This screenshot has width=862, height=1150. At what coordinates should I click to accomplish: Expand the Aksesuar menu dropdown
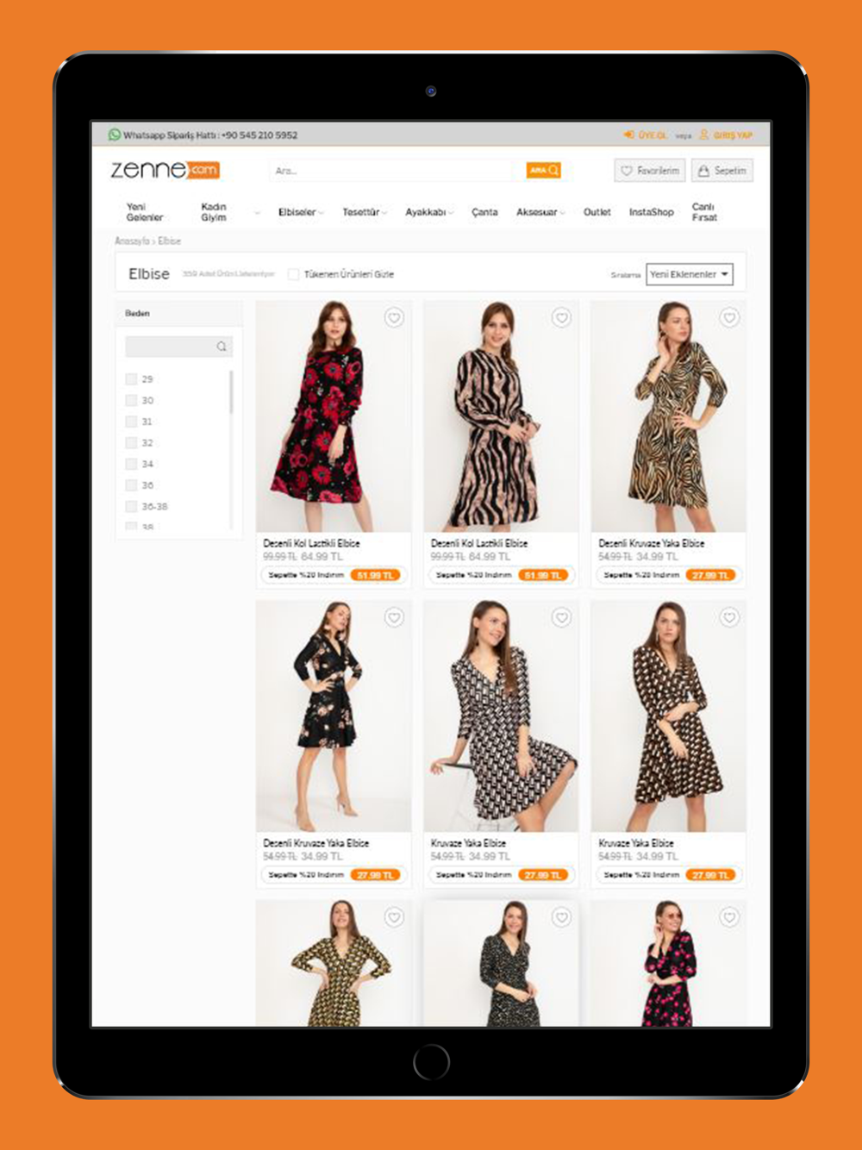[x=563, y=213]
